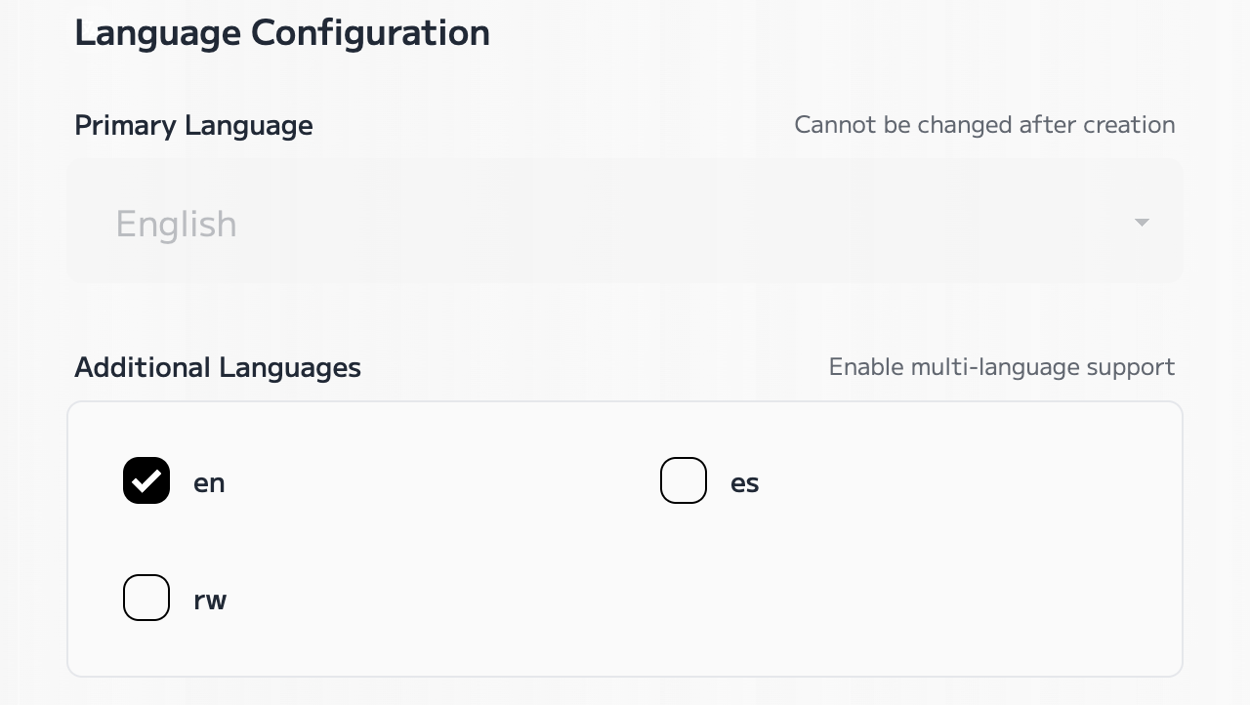Click the word 'Configuration' in the title
Image resolution: width=1250 pixels, height=705 pixels.
(x=370, y=33)
